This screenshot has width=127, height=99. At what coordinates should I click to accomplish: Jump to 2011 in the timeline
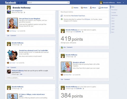pyautogui.click(x=113, y=18)
